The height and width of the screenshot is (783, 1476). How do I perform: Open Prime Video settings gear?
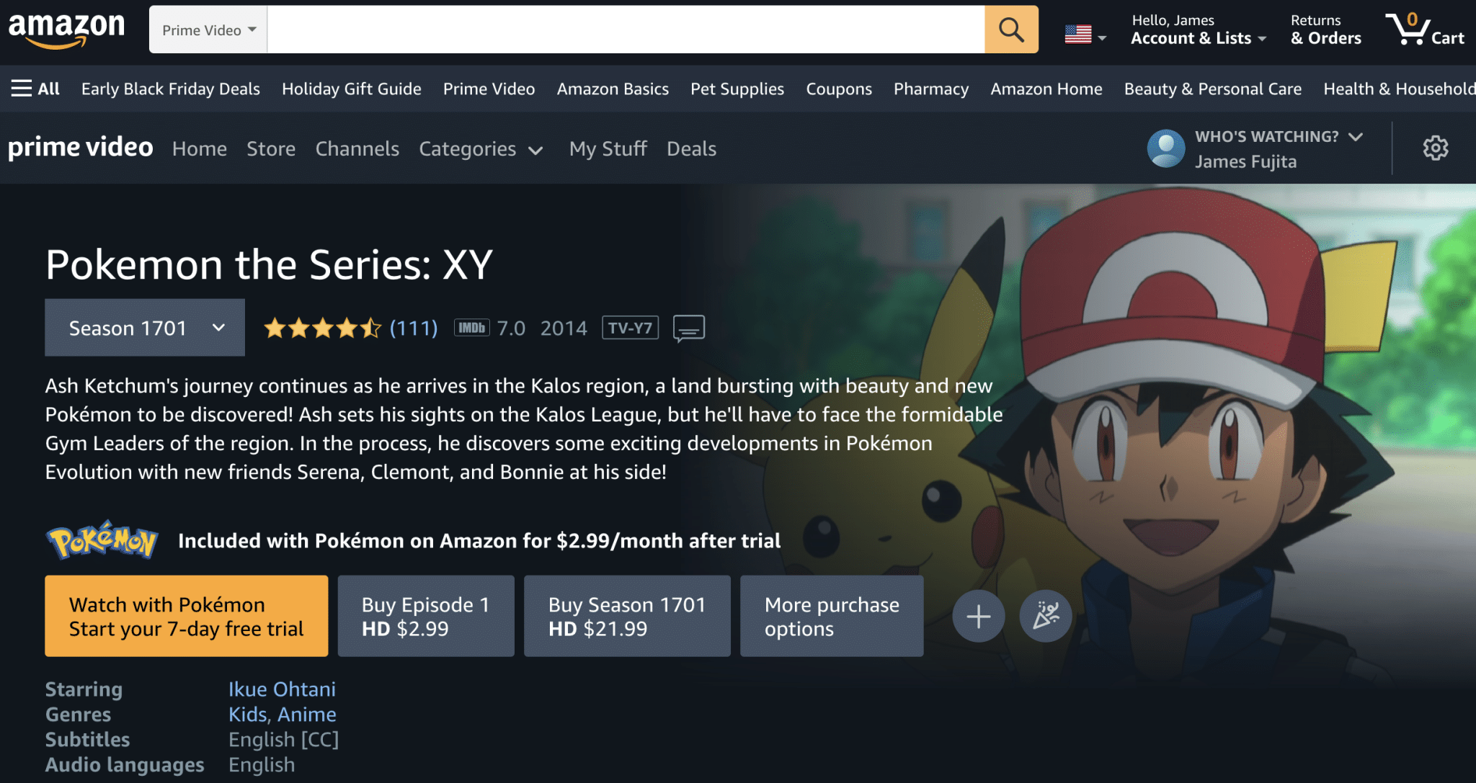pos(1434,148)
